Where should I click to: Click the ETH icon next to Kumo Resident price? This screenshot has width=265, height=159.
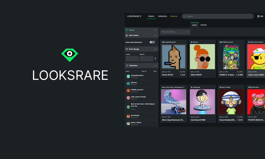coord(238,120)
